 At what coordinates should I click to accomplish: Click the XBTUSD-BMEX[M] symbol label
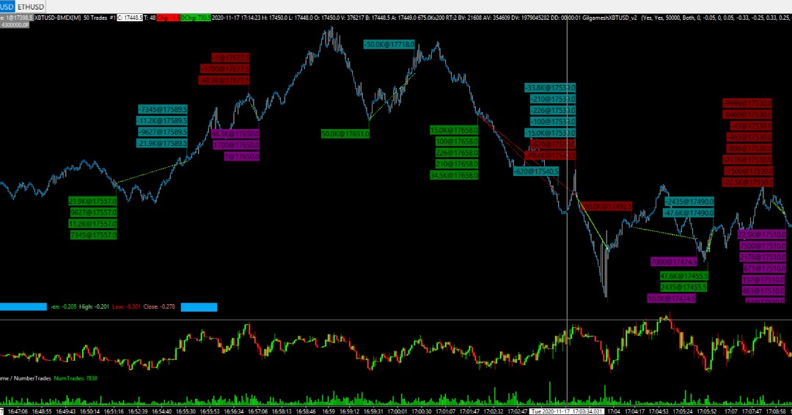pyautogui.click(x=58, y=18)
